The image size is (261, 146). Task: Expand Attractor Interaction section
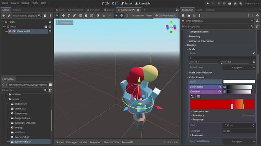(201, 41)
